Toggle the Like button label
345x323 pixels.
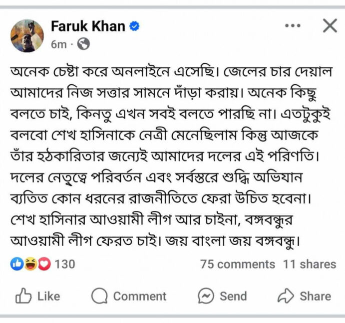(49, 296)
